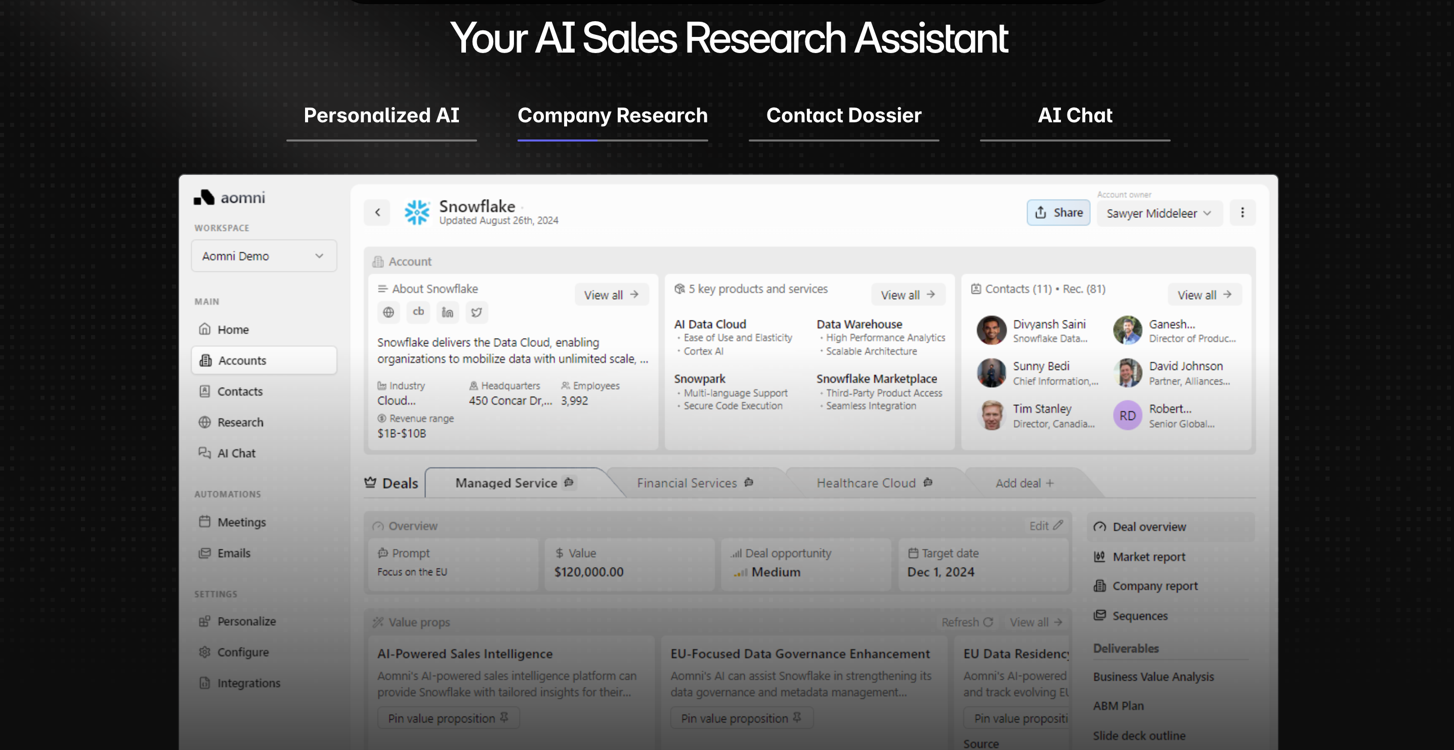
Task: Edit the deal Overview with the pencil icon
Action: (x=1045, y=525)
